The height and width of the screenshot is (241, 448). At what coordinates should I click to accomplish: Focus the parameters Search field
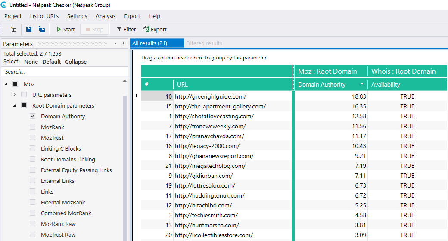65,71
